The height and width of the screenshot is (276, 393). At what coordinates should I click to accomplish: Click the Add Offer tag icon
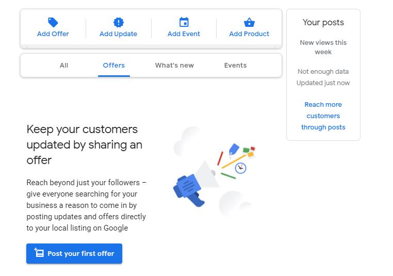53,22
